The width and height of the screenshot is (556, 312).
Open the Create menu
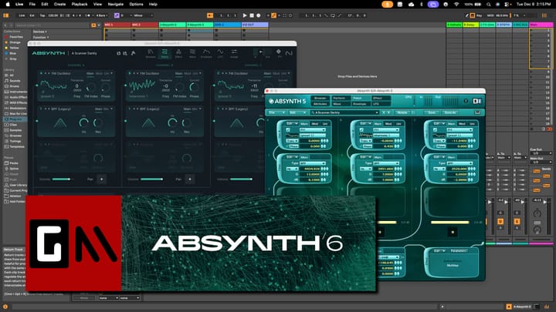tap(59, 5)
